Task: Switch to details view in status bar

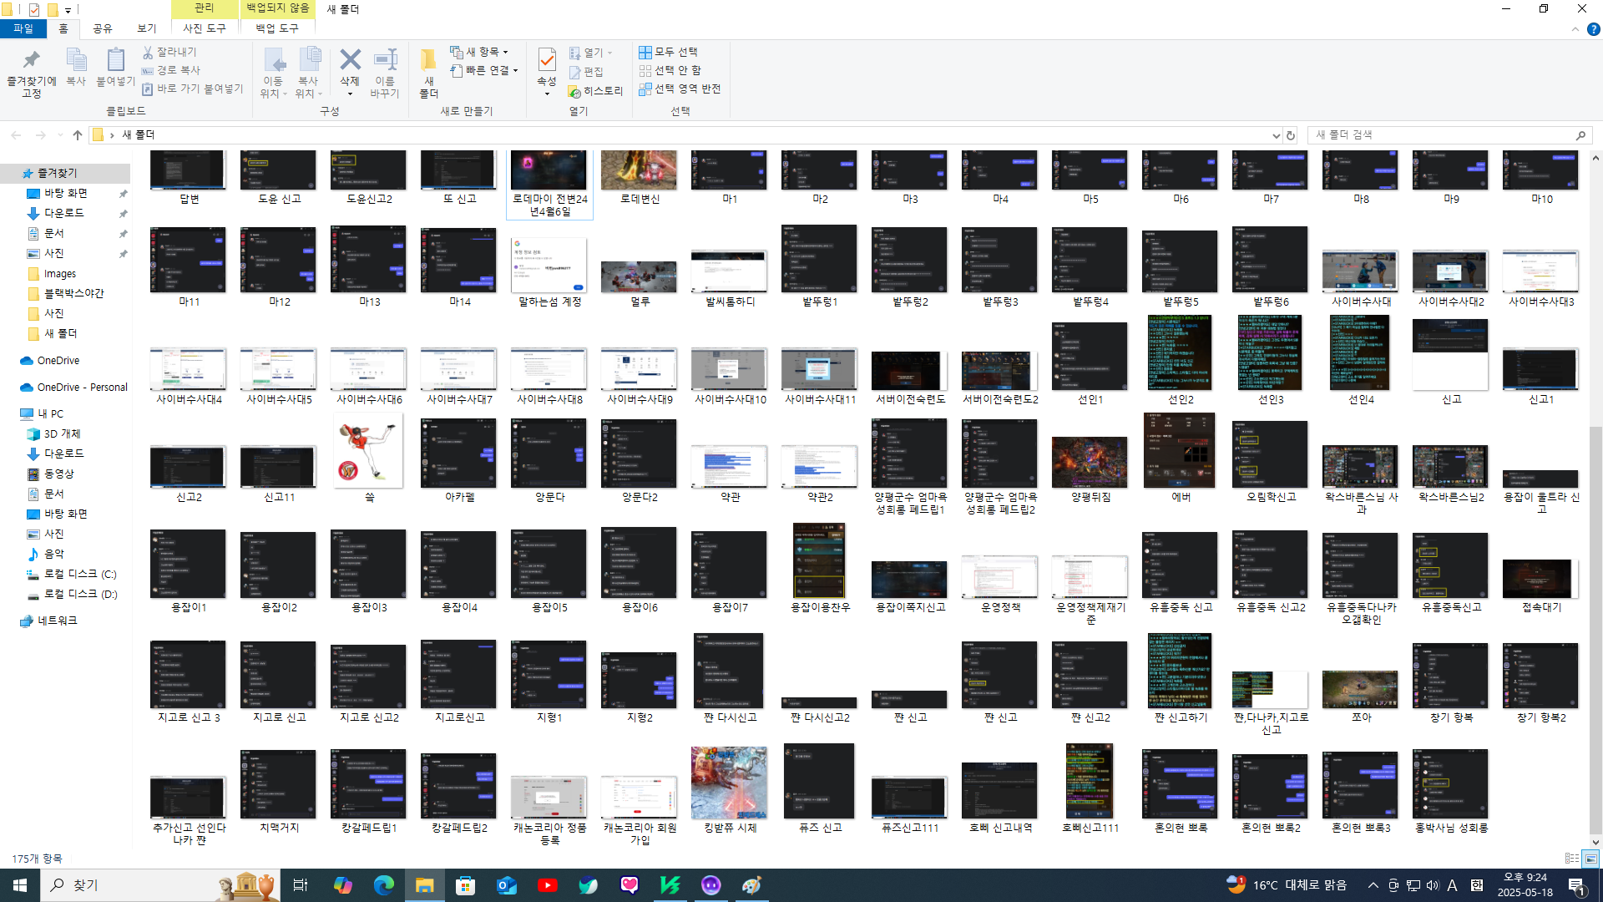Action: tap(1571, 859)
